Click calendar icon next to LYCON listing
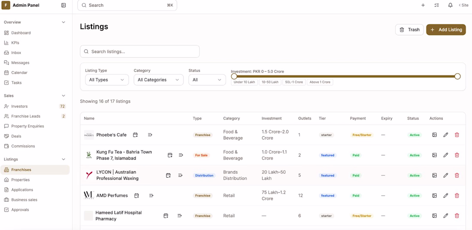Screen dimensions: 472x230 168,175
